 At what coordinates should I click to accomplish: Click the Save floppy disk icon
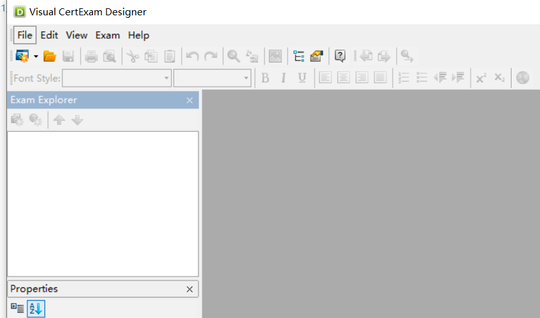point(68,56)
